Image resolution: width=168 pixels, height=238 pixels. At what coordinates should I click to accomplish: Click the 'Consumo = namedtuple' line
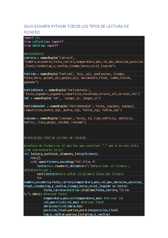[x=79, y=118]
